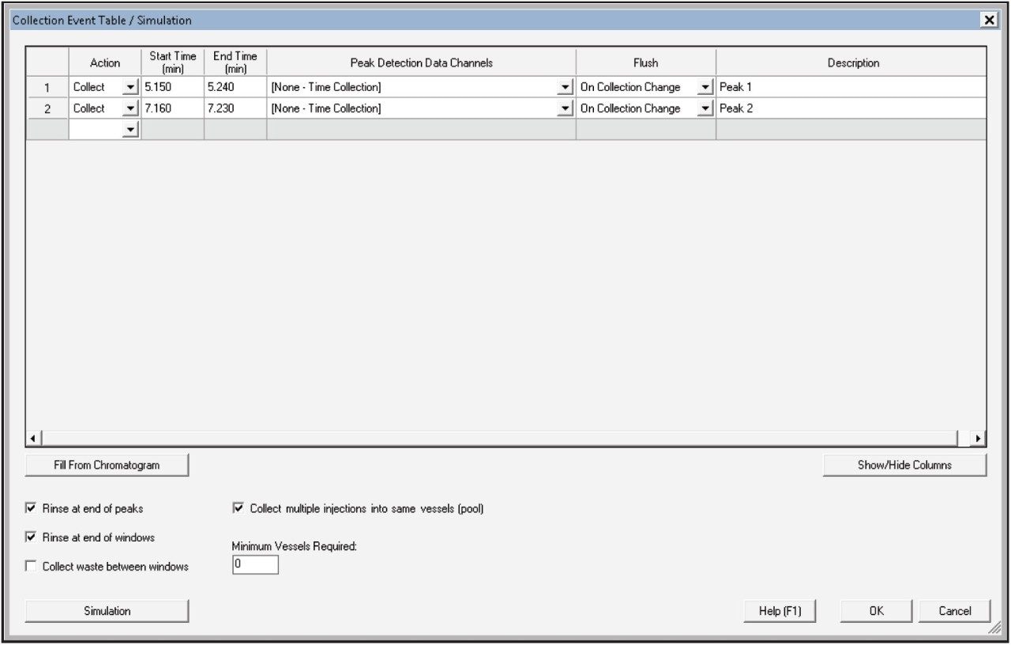Click the Peak 1 description cell
Viewport: 1011px width, 645px height.
coord(851,88)
